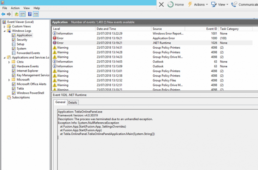The height and width of the screenshot is (170, 258).
Task: Select Group Policy Drive warning at 13:14:23
Action: pyautogui.click(x=152, y=57)
